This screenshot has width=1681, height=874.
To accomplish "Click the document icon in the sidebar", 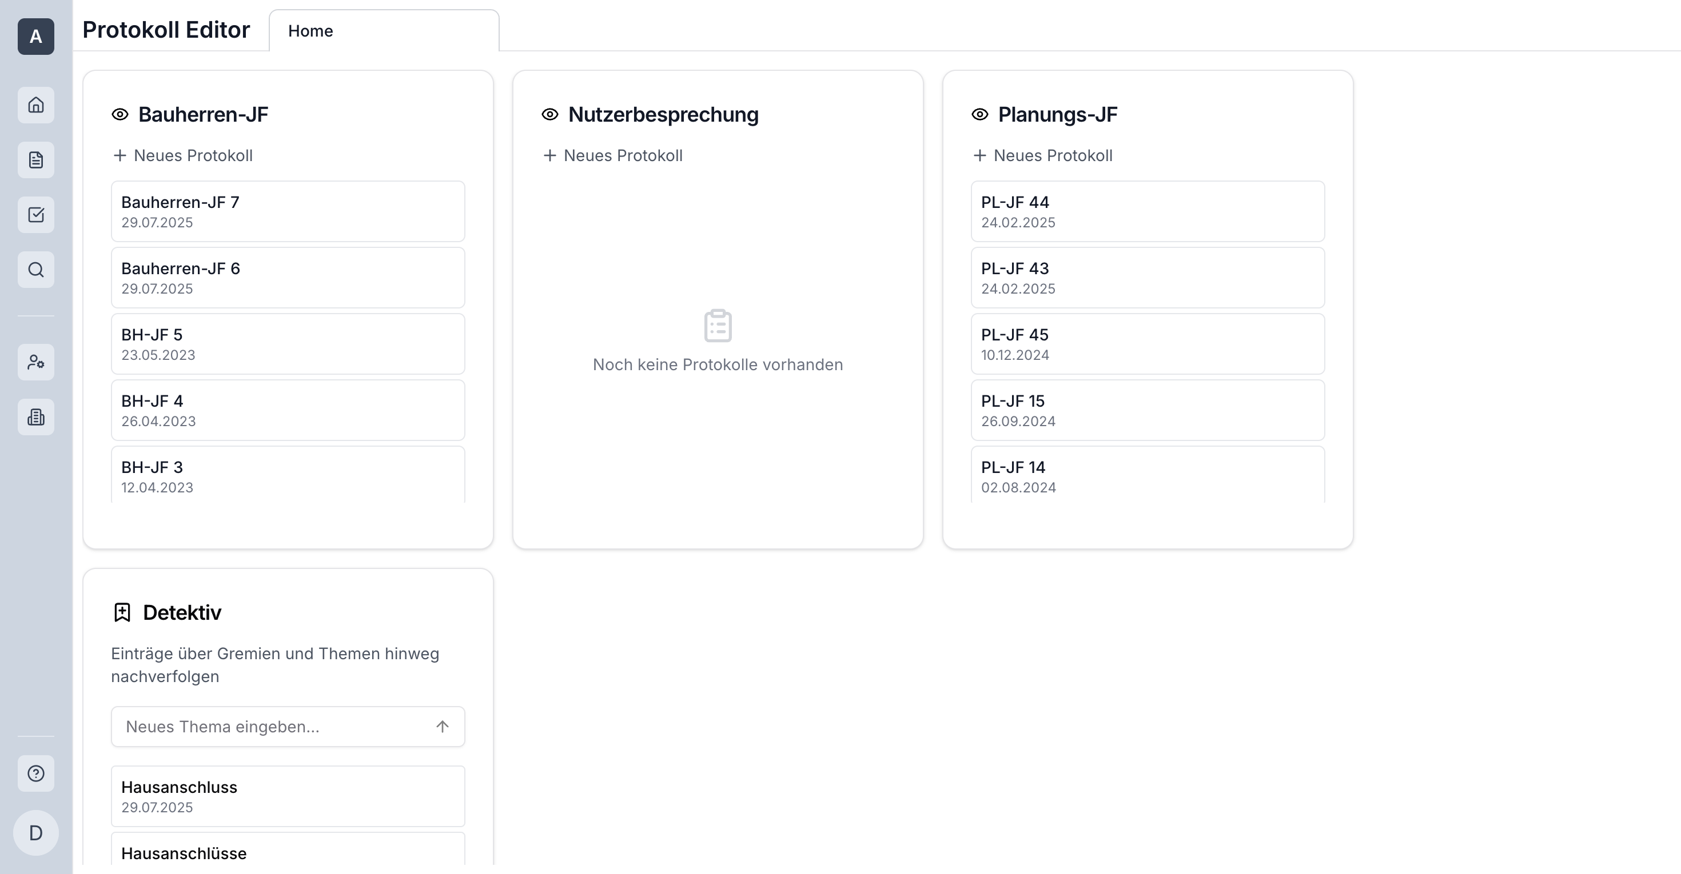I will (36, 160).
